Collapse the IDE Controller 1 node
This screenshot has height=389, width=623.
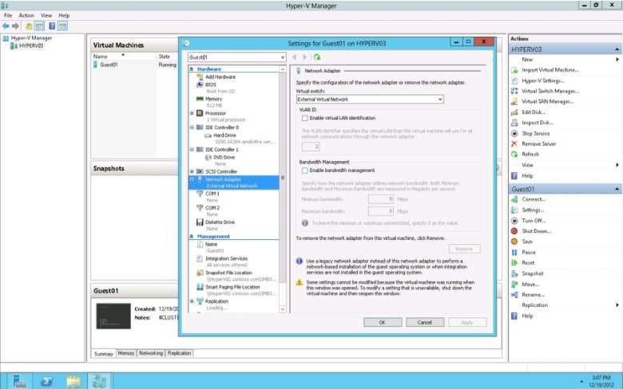click(x=192, y=150)
